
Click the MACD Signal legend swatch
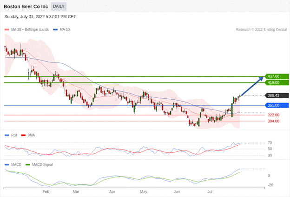click(x=28, y=164)
